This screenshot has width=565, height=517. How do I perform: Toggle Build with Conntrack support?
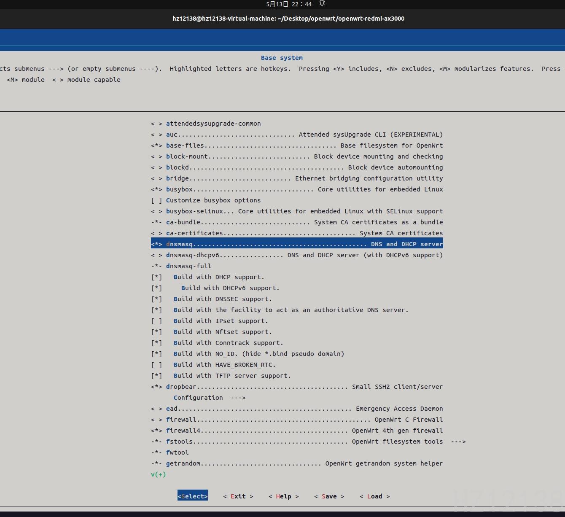pos(217,343)
